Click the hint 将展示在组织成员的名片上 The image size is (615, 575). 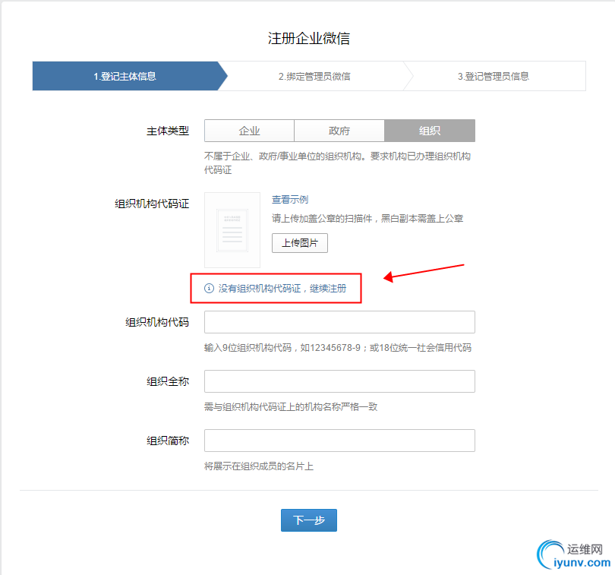click(259, 466)
